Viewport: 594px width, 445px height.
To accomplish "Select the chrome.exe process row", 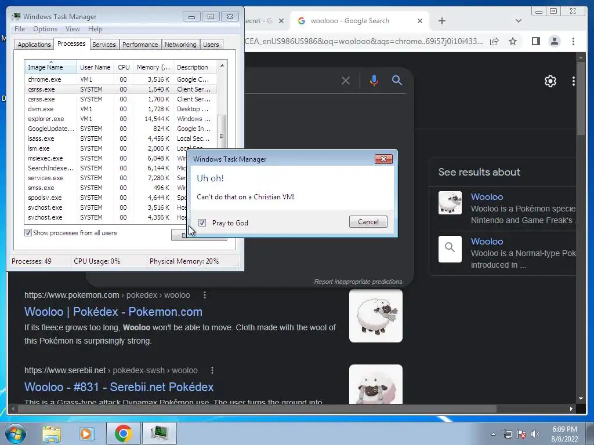I will pyautogui.click(x=121, y=79).
